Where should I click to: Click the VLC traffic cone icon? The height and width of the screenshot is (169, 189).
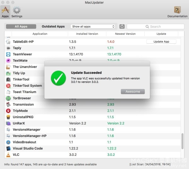click(8, 155)
